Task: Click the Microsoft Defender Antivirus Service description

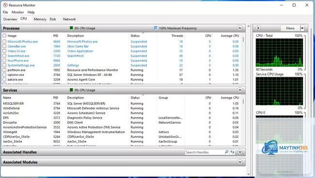Action: 93,108
